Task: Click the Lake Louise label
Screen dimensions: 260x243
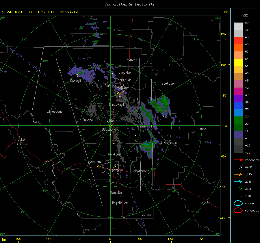Action: (22, 142)
